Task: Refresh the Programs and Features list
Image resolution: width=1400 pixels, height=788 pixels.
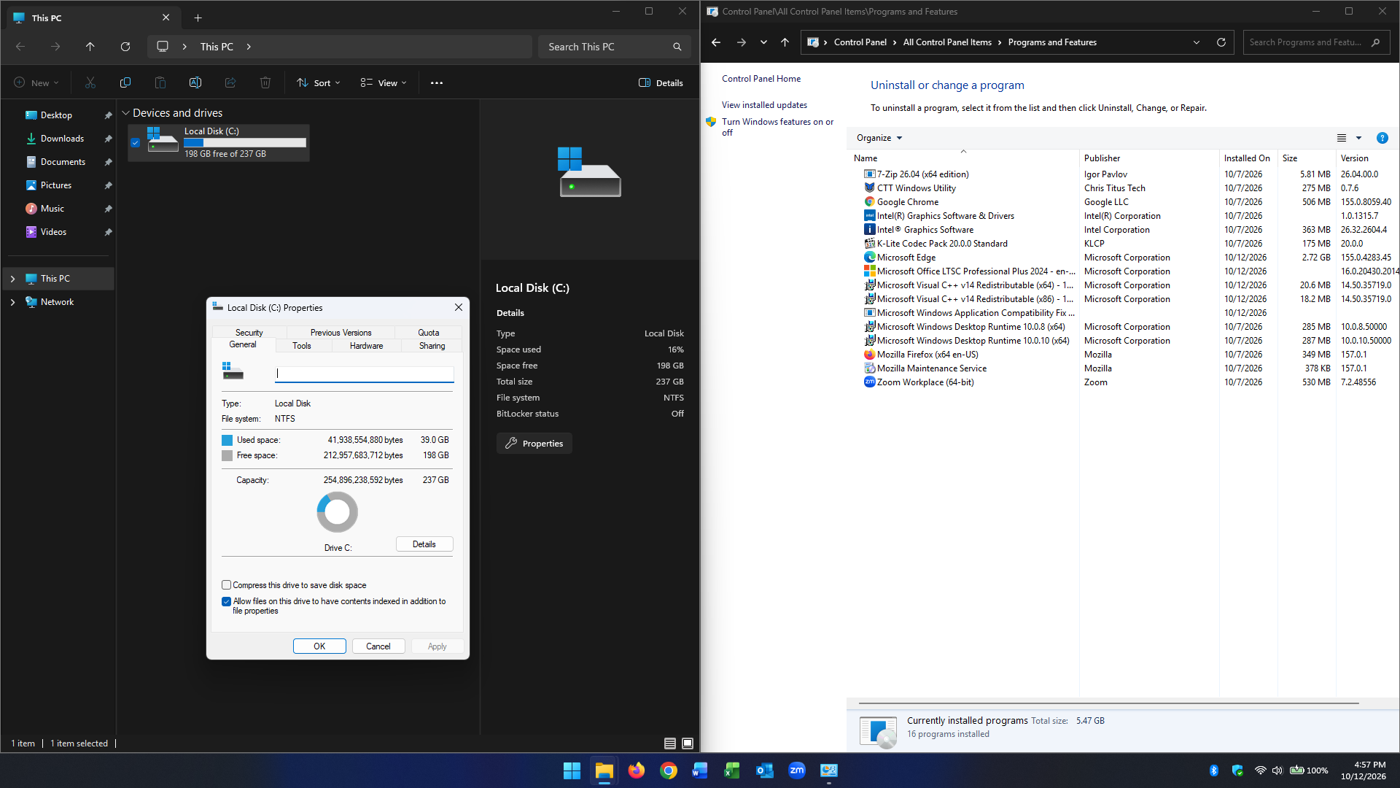Action: [x=1221, y=42]
